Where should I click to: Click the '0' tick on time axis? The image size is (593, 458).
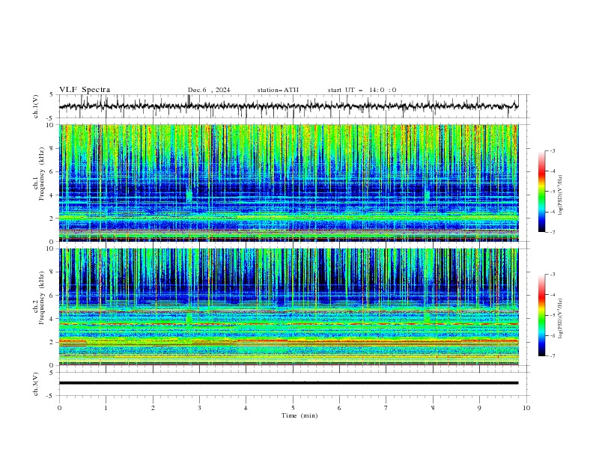[59, 408]
